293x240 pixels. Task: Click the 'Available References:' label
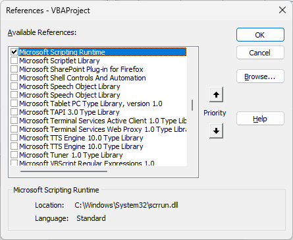42,32
